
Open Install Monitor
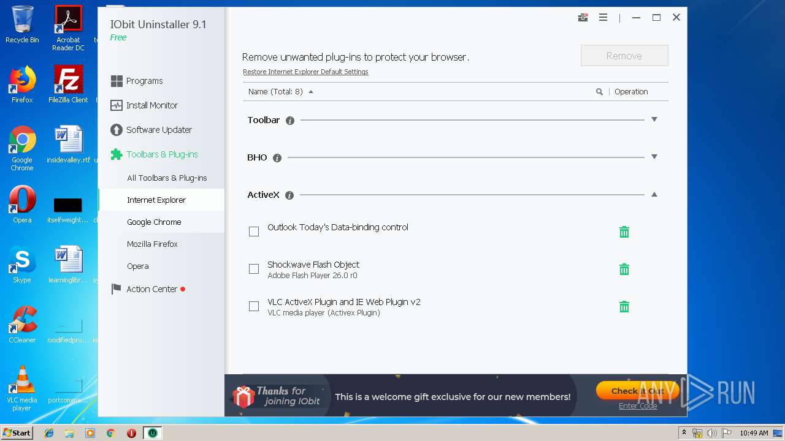144,105
